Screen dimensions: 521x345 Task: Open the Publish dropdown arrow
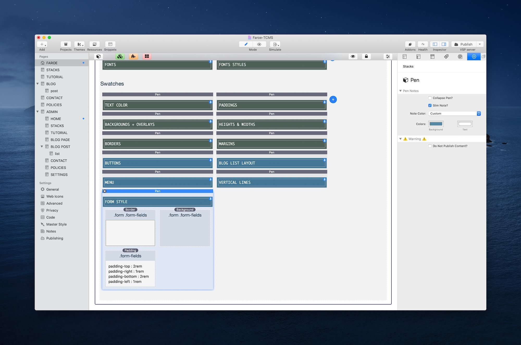(x=480, y=44)
